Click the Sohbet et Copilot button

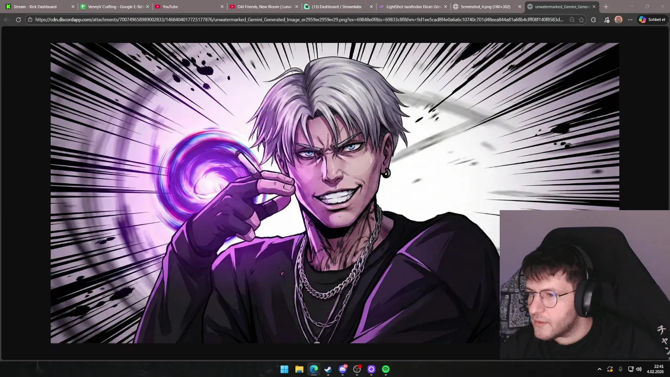click(x=652, y=19)
